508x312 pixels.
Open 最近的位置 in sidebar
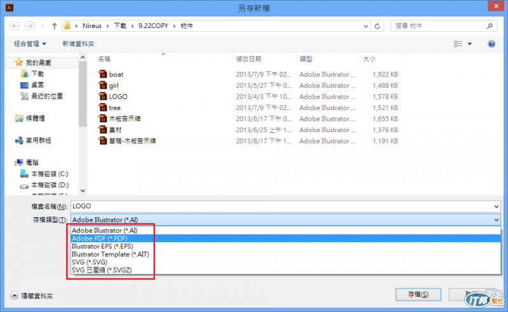(47, 96)
